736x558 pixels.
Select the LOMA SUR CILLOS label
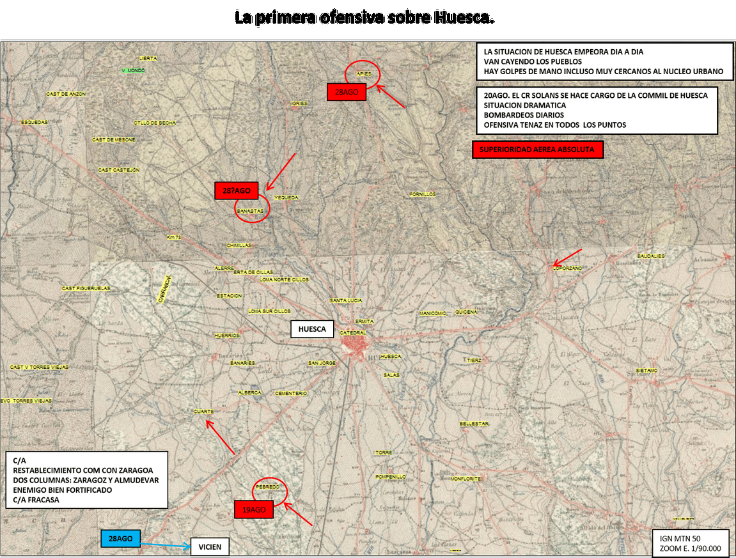click(x=269, y=311)
